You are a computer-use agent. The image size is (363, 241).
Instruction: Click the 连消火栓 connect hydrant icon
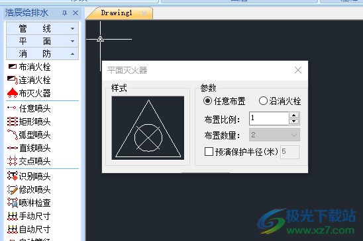tap(13, 80)
